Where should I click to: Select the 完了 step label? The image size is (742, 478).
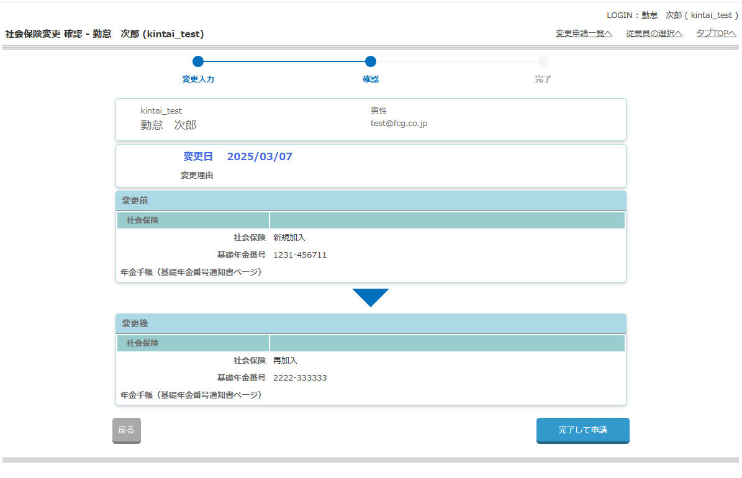click(x=543, y=79)
